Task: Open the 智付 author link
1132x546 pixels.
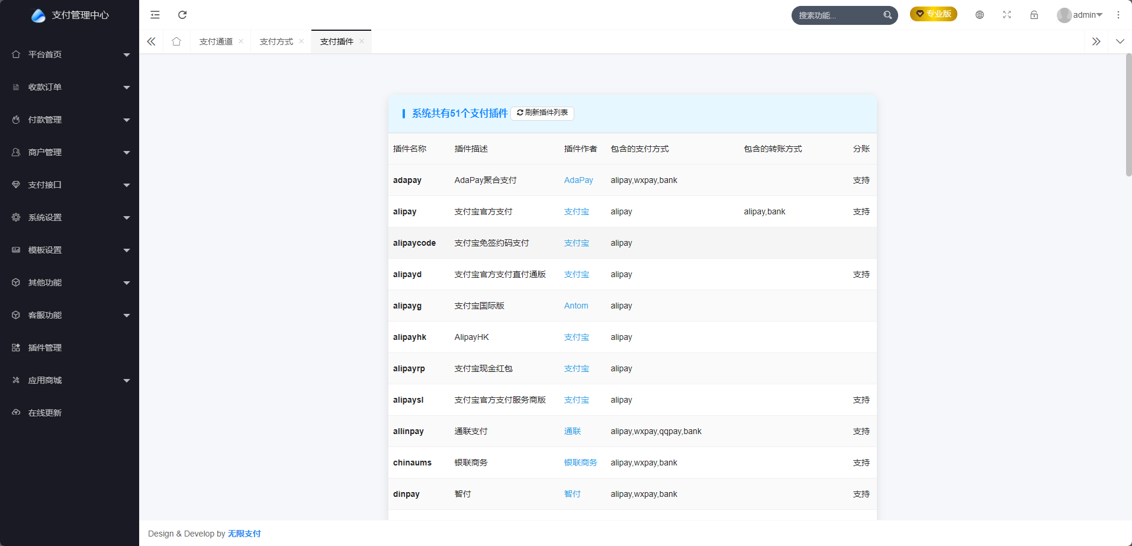Action: pos(573,494)
